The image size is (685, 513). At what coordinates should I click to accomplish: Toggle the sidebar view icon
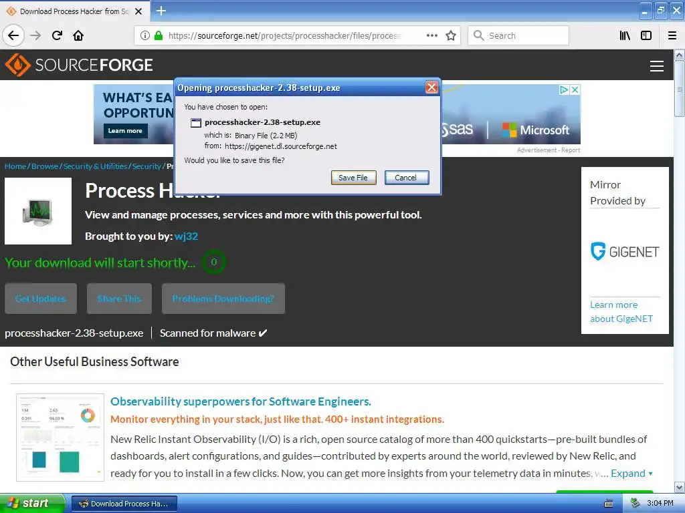pos(646,36)
